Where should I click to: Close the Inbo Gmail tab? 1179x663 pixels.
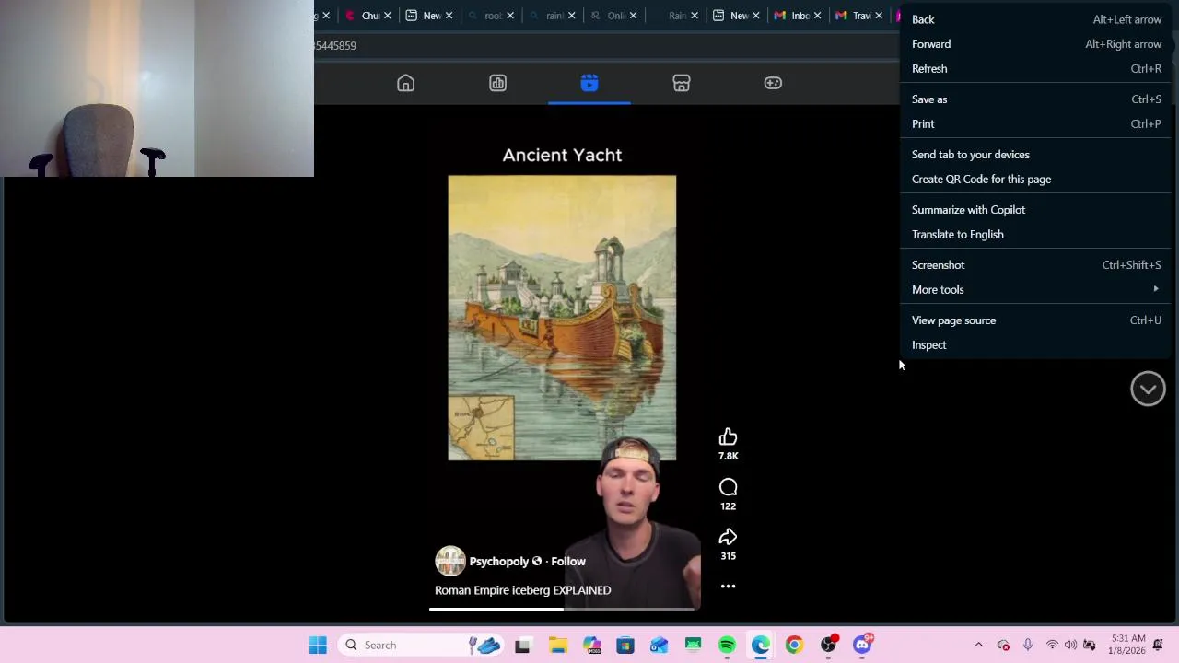[x=817, y=16]
